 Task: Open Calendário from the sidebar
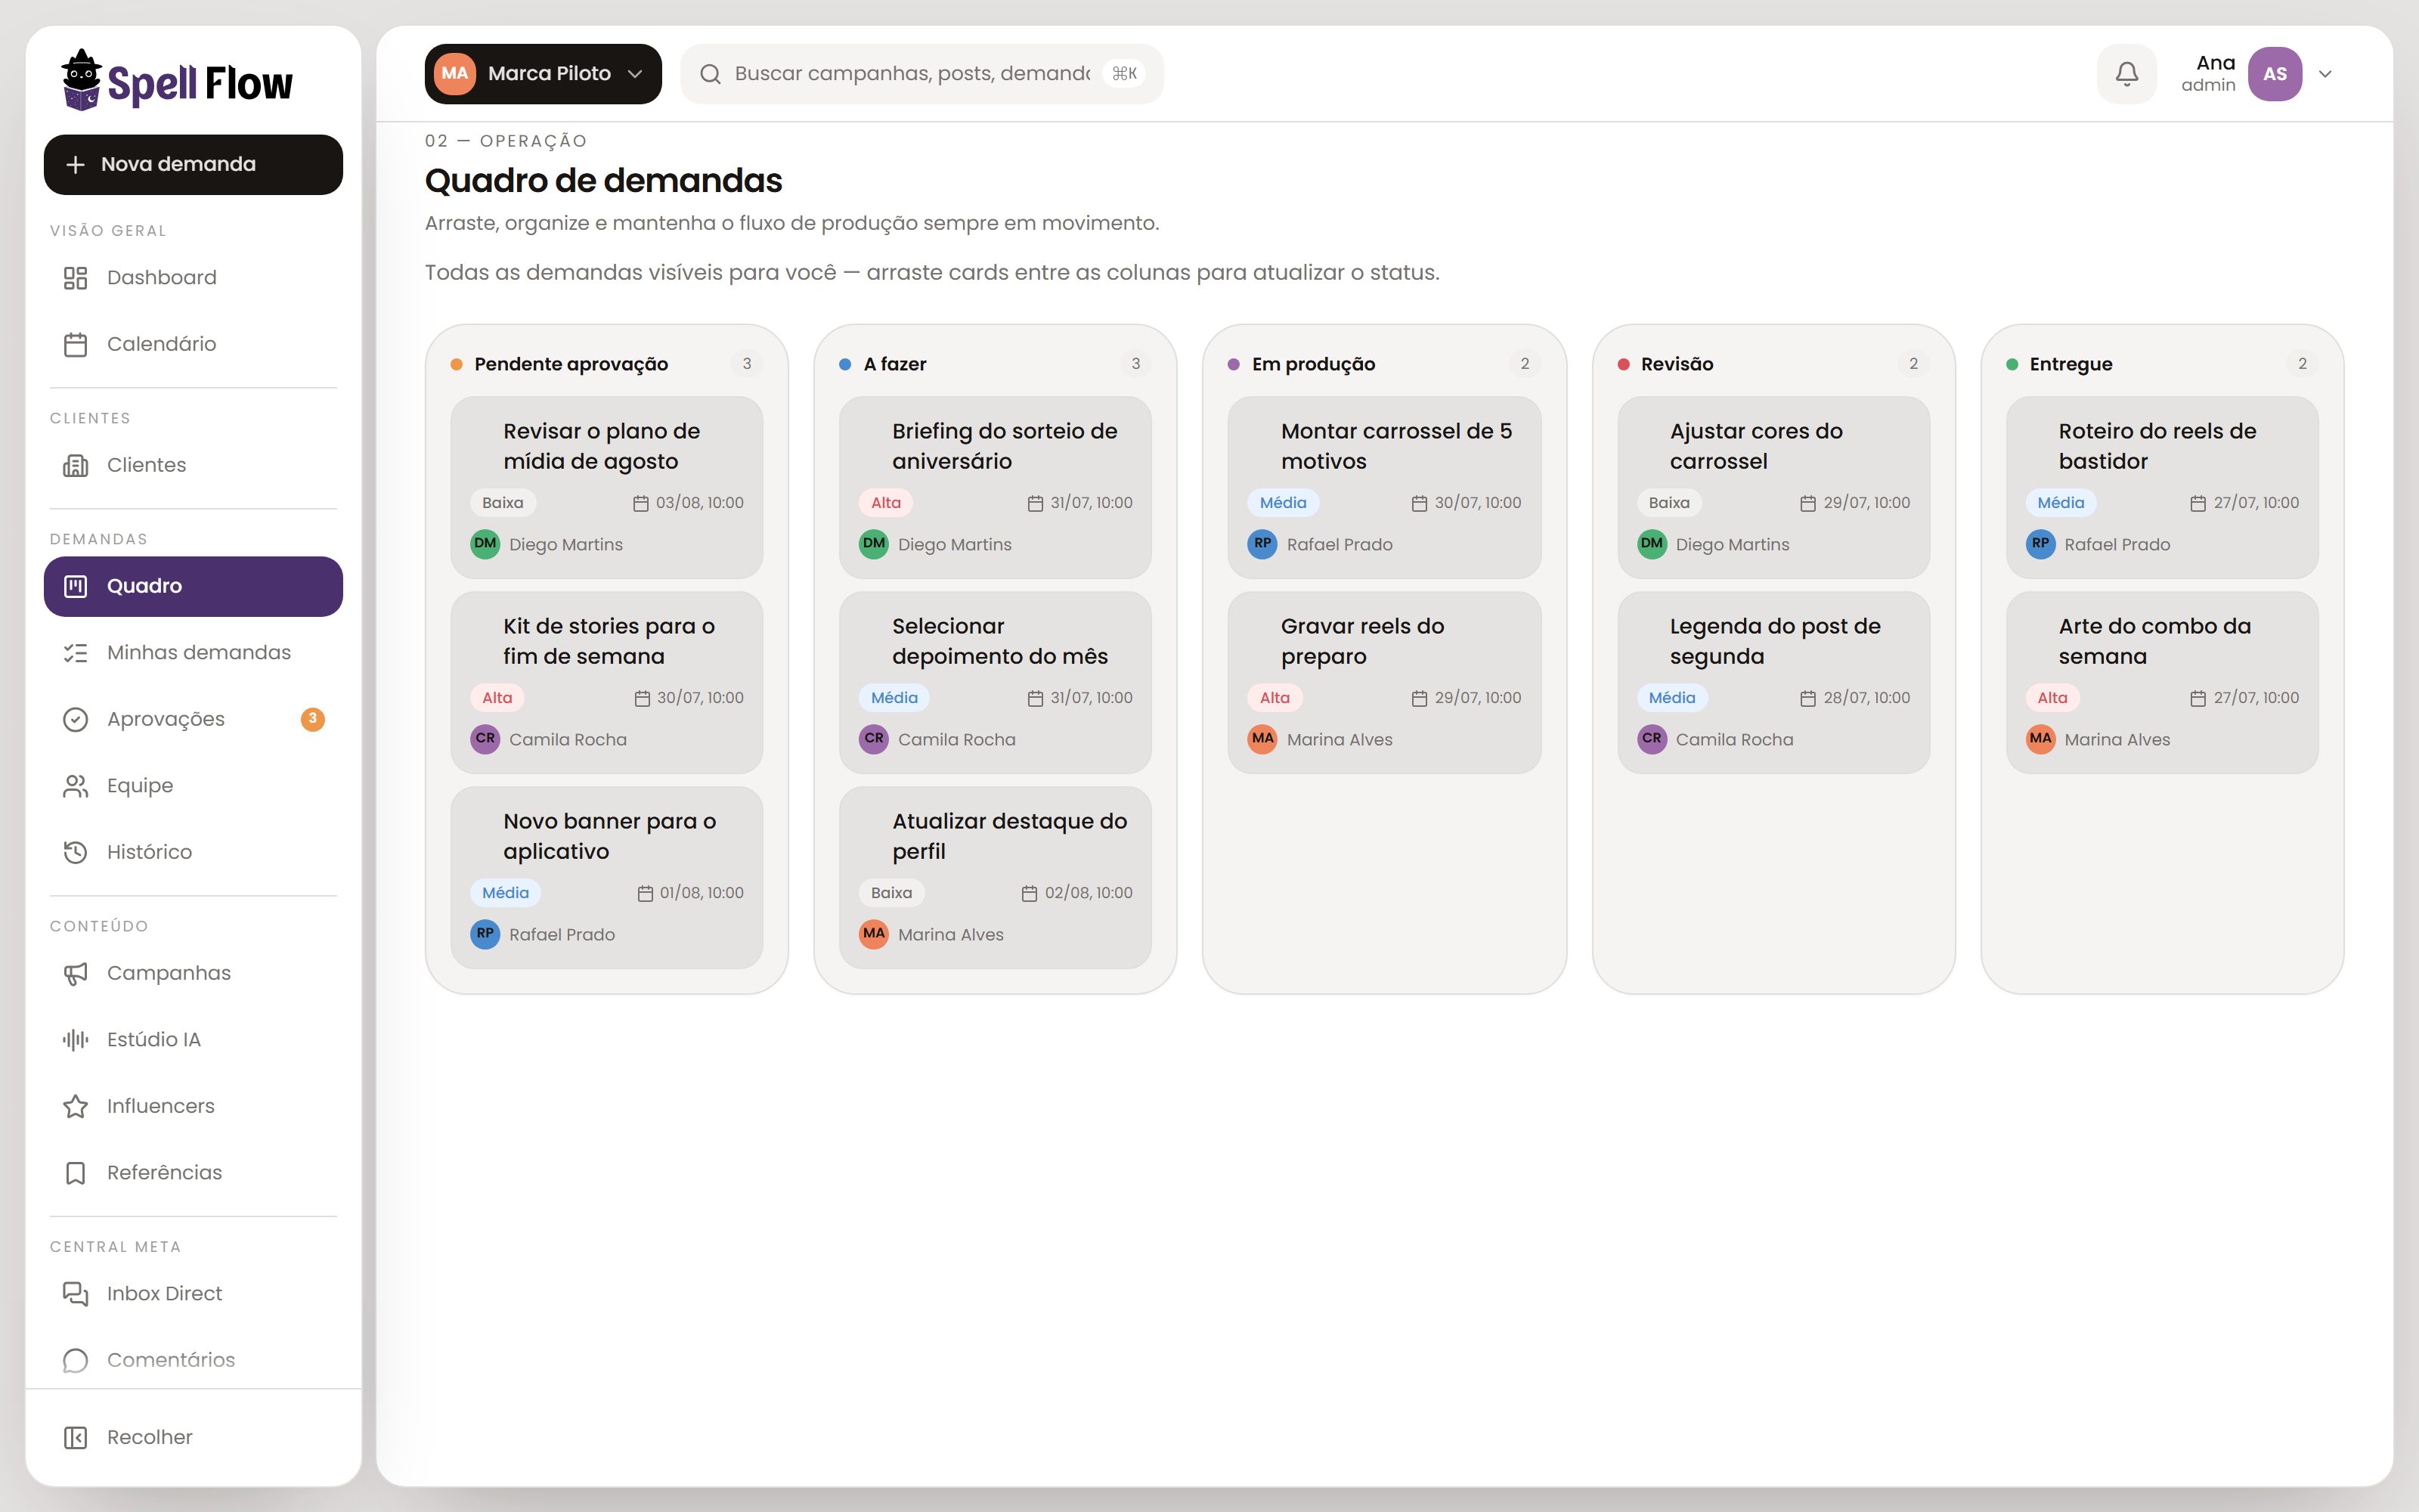pyautogui.click(x=193, y=344)
